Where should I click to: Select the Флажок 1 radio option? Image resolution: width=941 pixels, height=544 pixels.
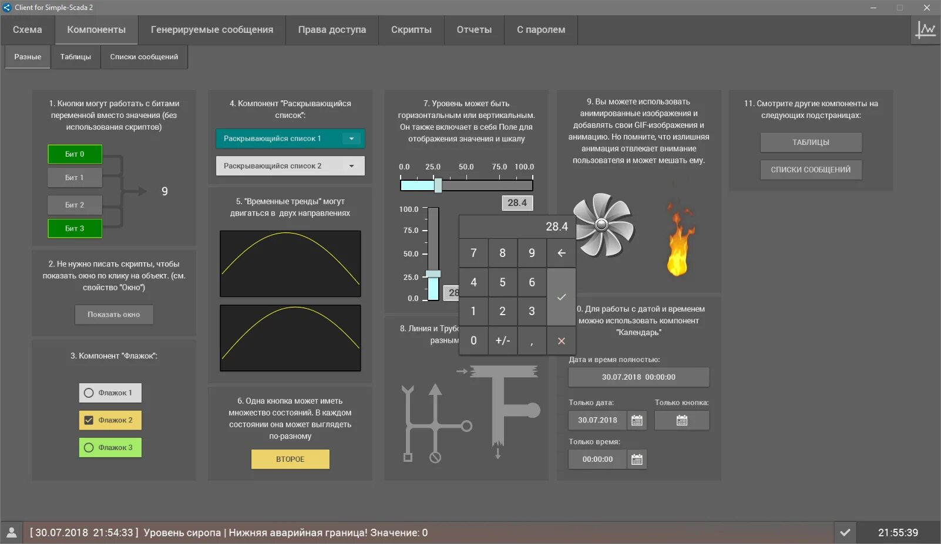pos(110,393)
